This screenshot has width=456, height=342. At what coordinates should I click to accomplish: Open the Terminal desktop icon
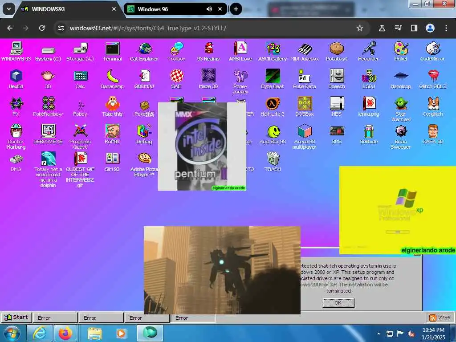[112, 52]
